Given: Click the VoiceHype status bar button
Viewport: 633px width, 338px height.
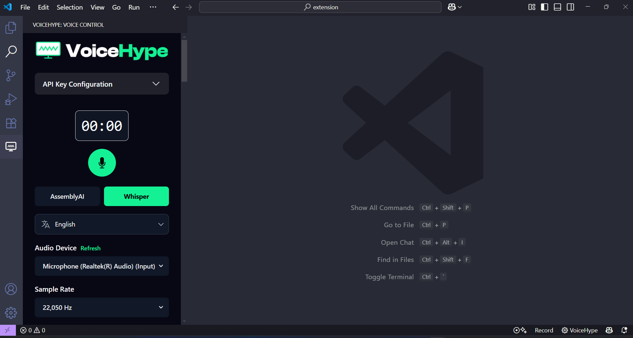Looking at the screenshot, I should 580,330.
